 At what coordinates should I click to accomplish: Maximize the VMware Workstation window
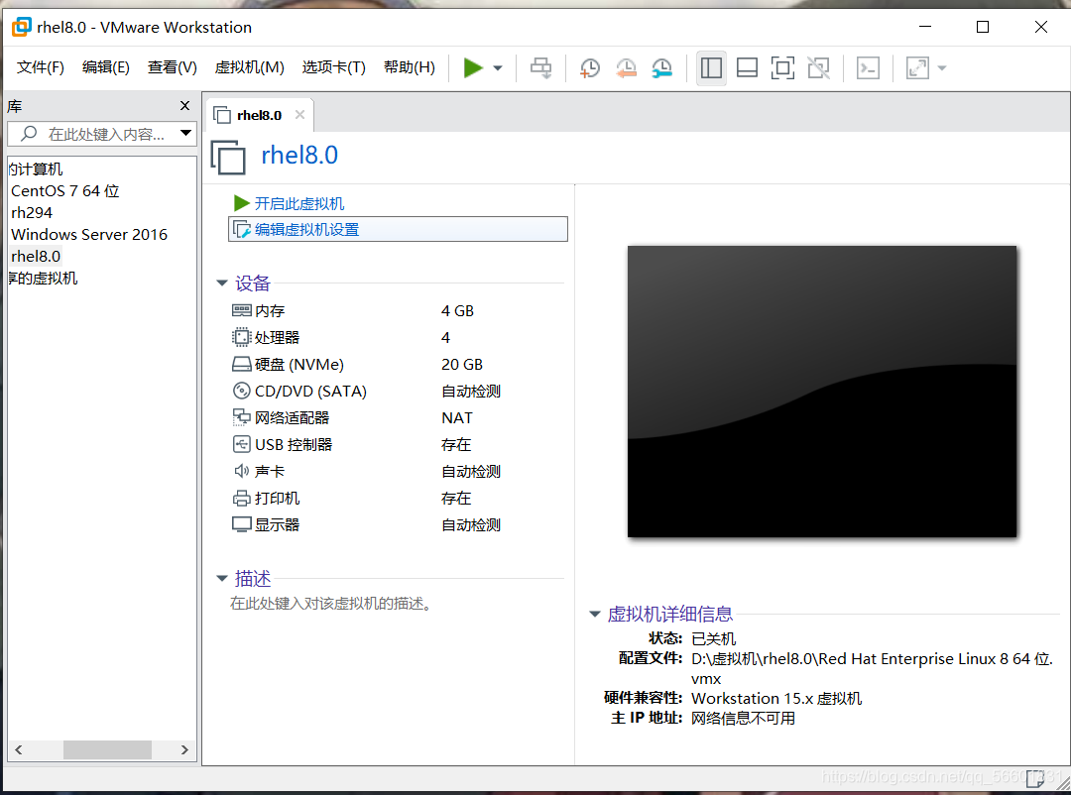tap(982, 27)
